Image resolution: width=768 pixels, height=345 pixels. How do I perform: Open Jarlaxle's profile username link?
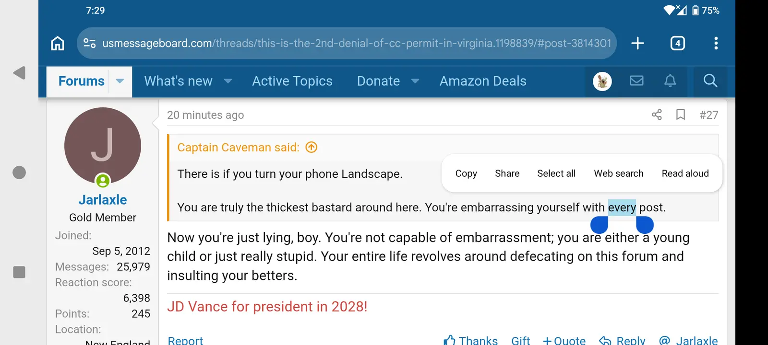pos(103,200)
